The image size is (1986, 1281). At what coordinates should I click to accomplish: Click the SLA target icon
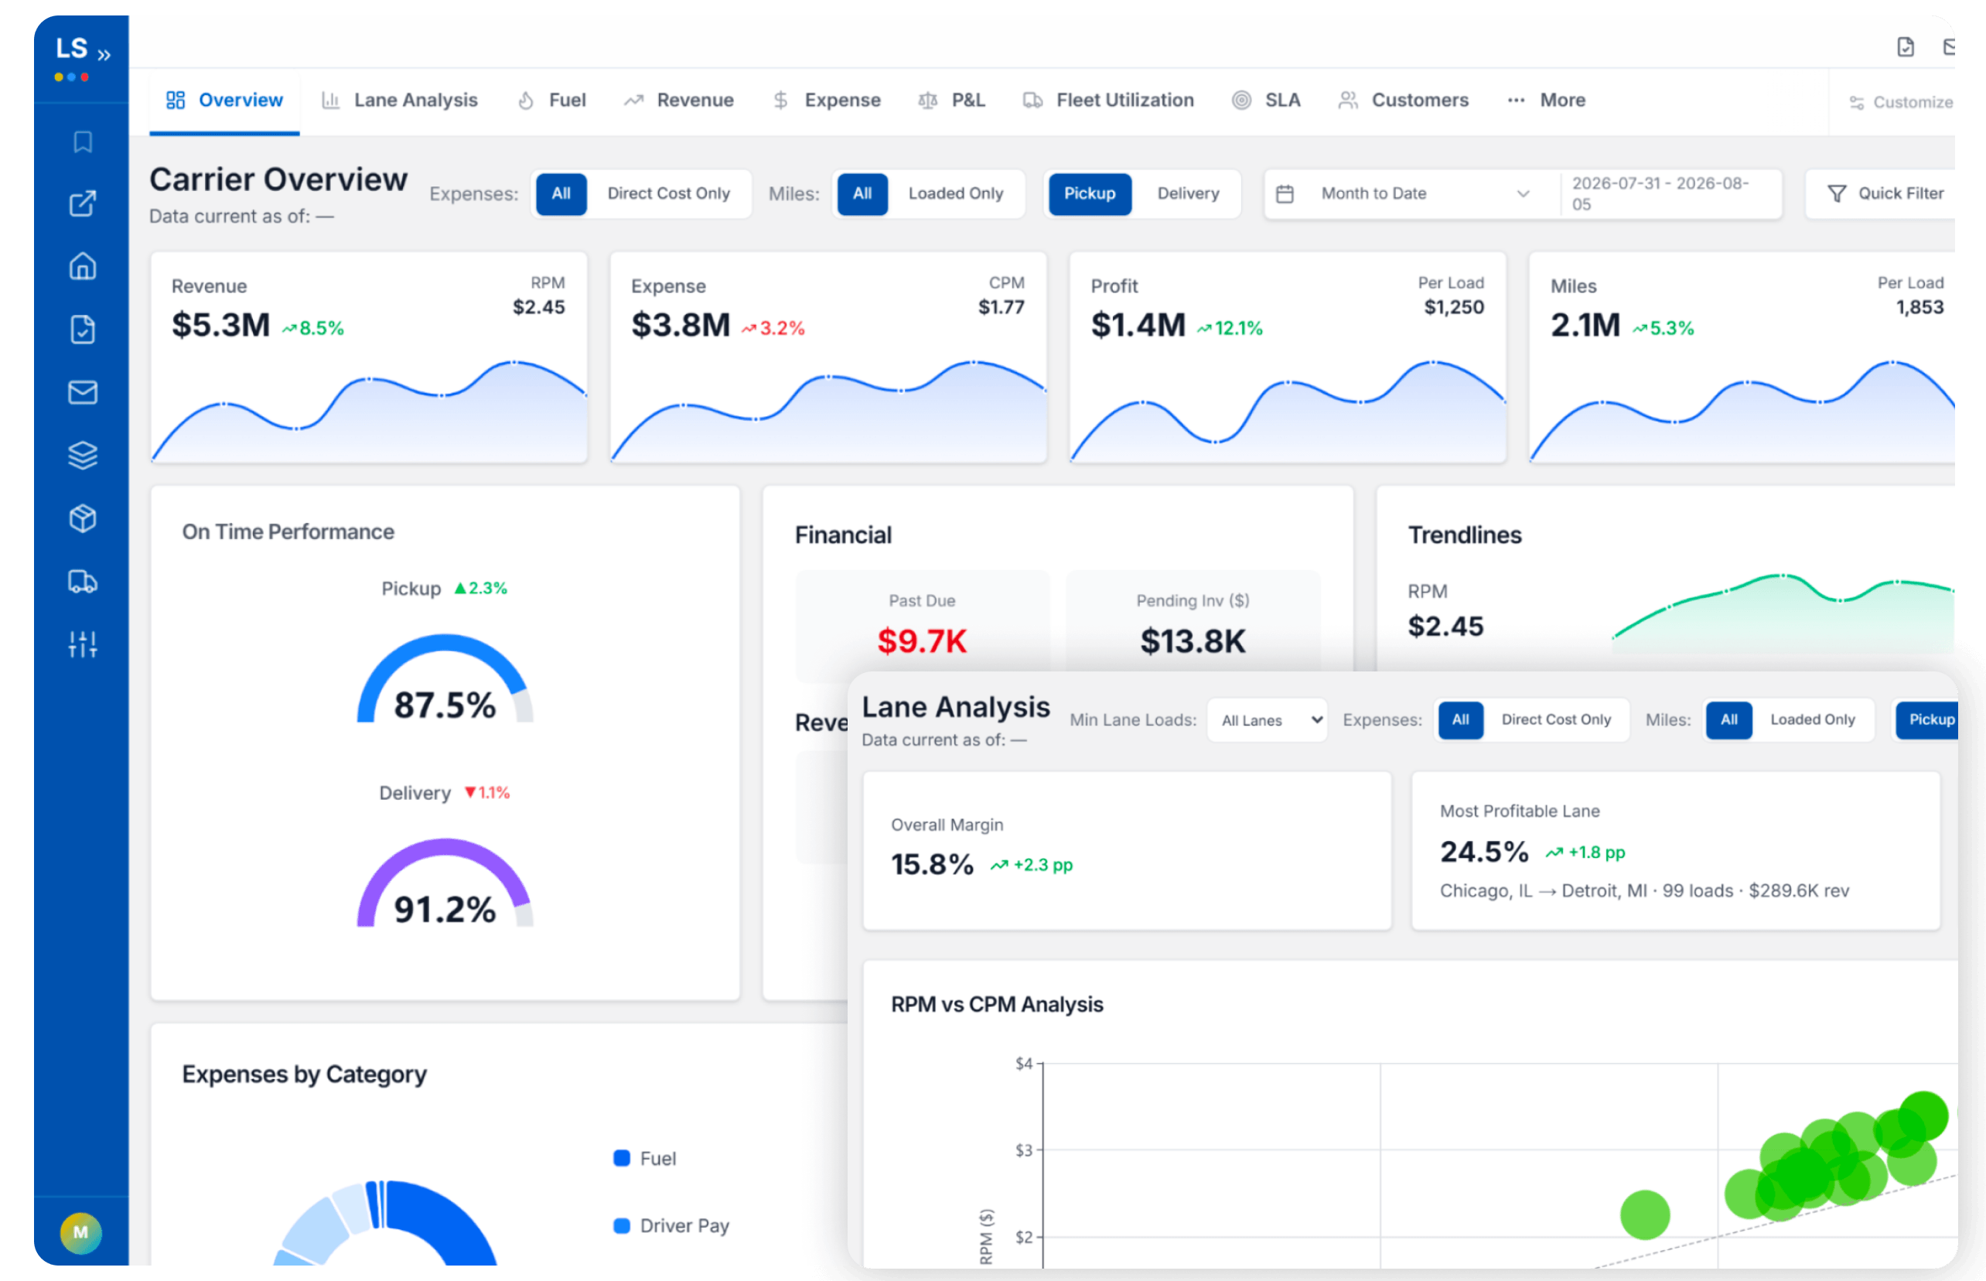1242,100
